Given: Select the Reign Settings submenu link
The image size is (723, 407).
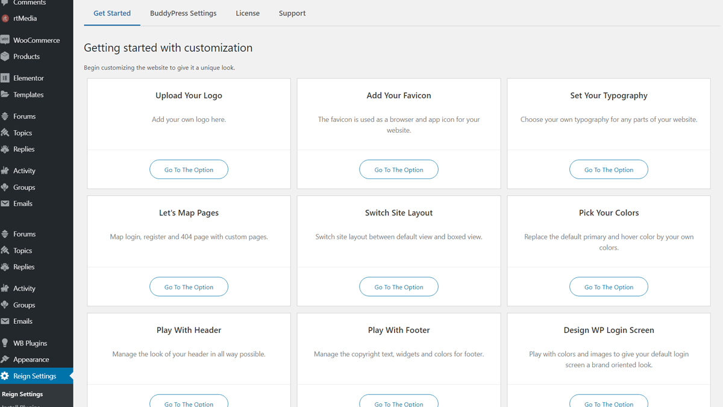Looking at the screenshot, I should pyautogui.click(x=22, y=394).
